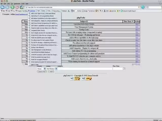Click the Add button

tap(51, 71)
